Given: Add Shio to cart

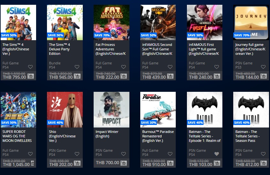Looking at the screenshot, I should tap(77, 163).
